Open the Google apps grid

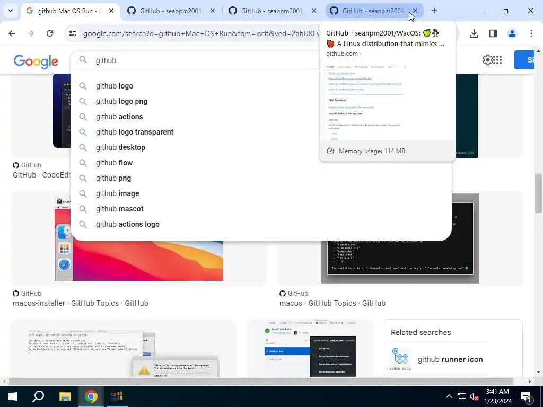click(497, 60)
